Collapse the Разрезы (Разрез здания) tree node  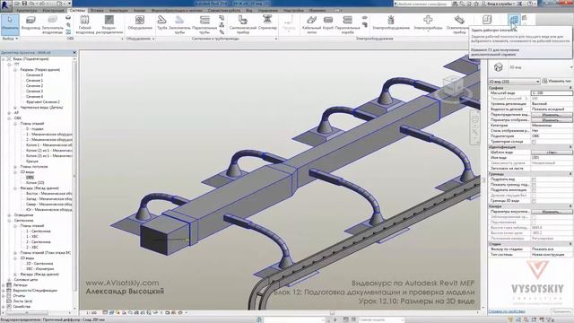[15, 70]
